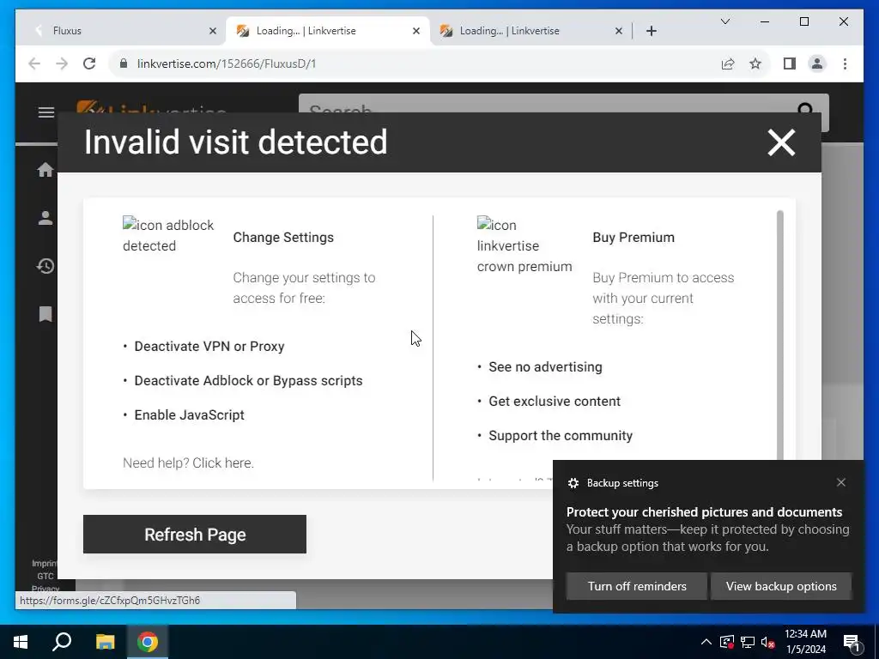Click the network tray icon
Viewport: 879px width, 659px height.
pos(748,642)
